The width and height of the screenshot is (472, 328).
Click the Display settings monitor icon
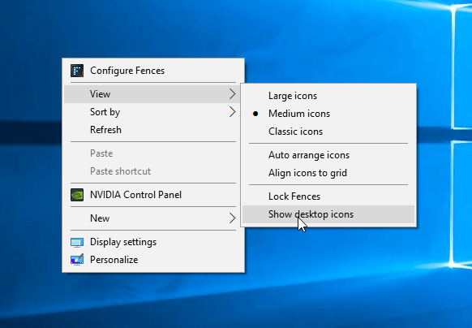(x=77, y=243)
